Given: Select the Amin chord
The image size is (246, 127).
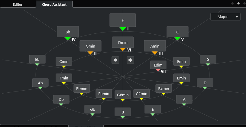Looking at the screenshot, I should click(155, 46).
